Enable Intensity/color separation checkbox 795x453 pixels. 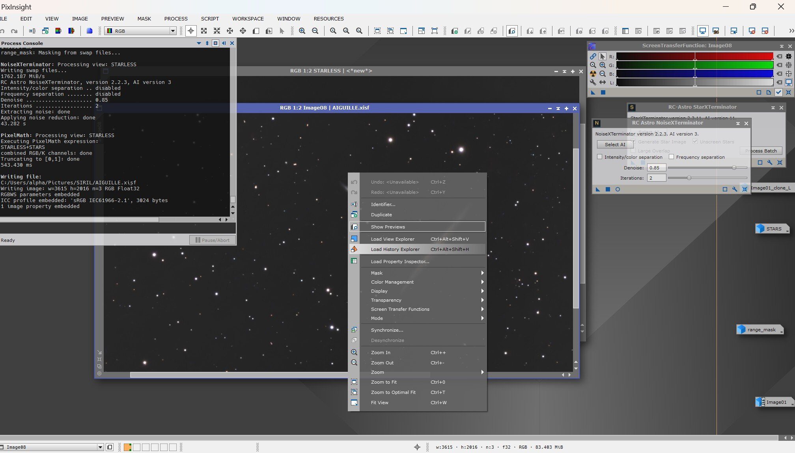600,157
